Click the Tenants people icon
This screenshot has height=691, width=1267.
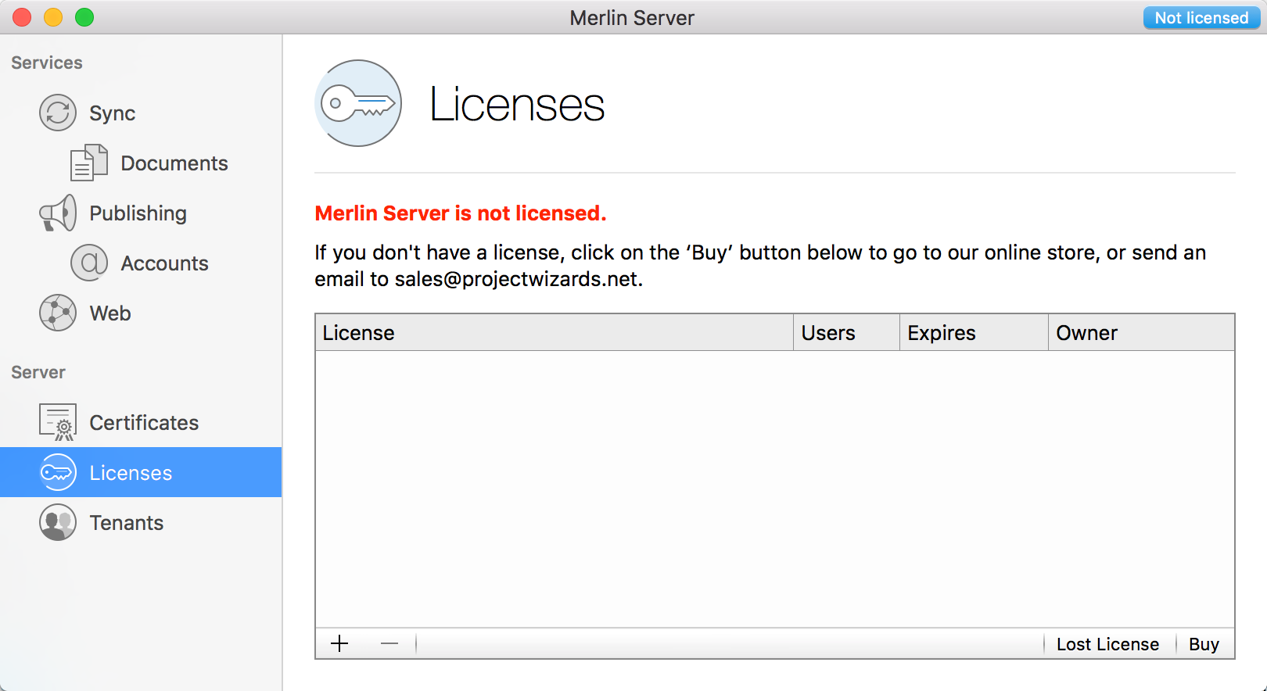(x=58, y=522)
